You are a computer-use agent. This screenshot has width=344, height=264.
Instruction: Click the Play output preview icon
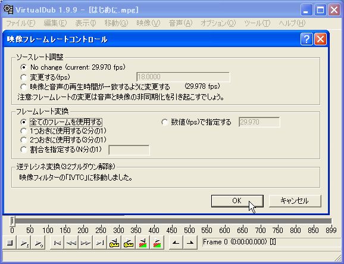(38, 243)
